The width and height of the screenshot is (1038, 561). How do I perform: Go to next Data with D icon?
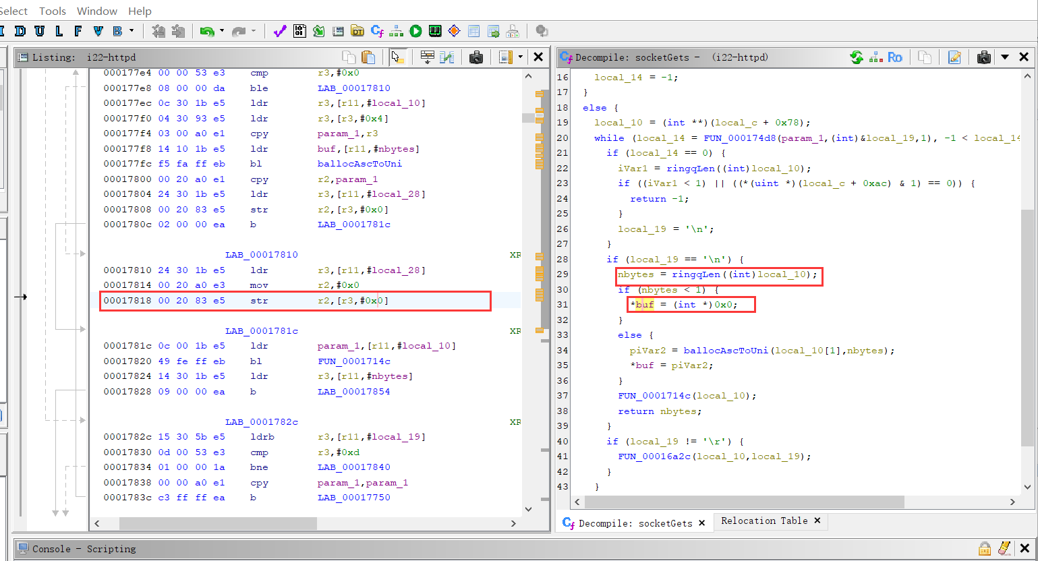pos(20,31)
